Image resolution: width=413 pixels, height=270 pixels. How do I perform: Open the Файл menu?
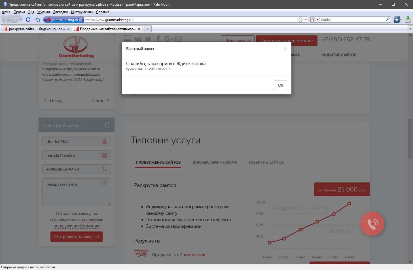click(6, 12)
